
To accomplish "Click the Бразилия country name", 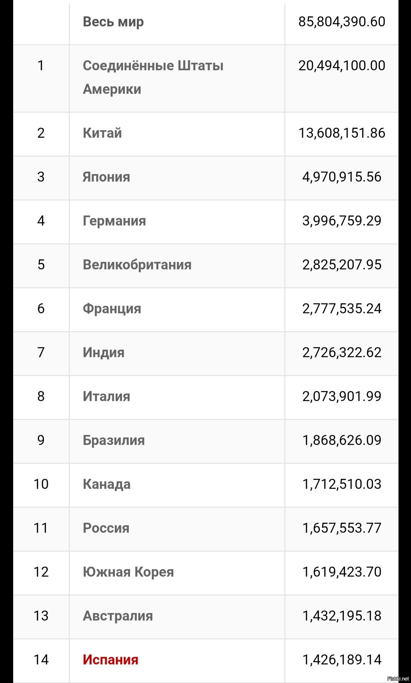I will (113, 440).
